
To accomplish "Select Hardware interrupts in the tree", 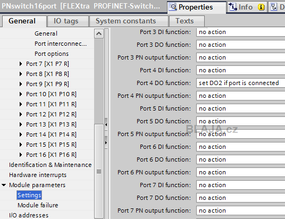I will [38, 175].
